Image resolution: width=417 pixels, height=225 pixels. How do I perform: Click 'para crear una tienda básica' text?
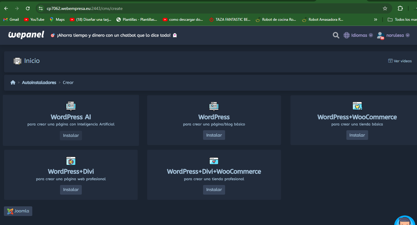pos(357,124)
